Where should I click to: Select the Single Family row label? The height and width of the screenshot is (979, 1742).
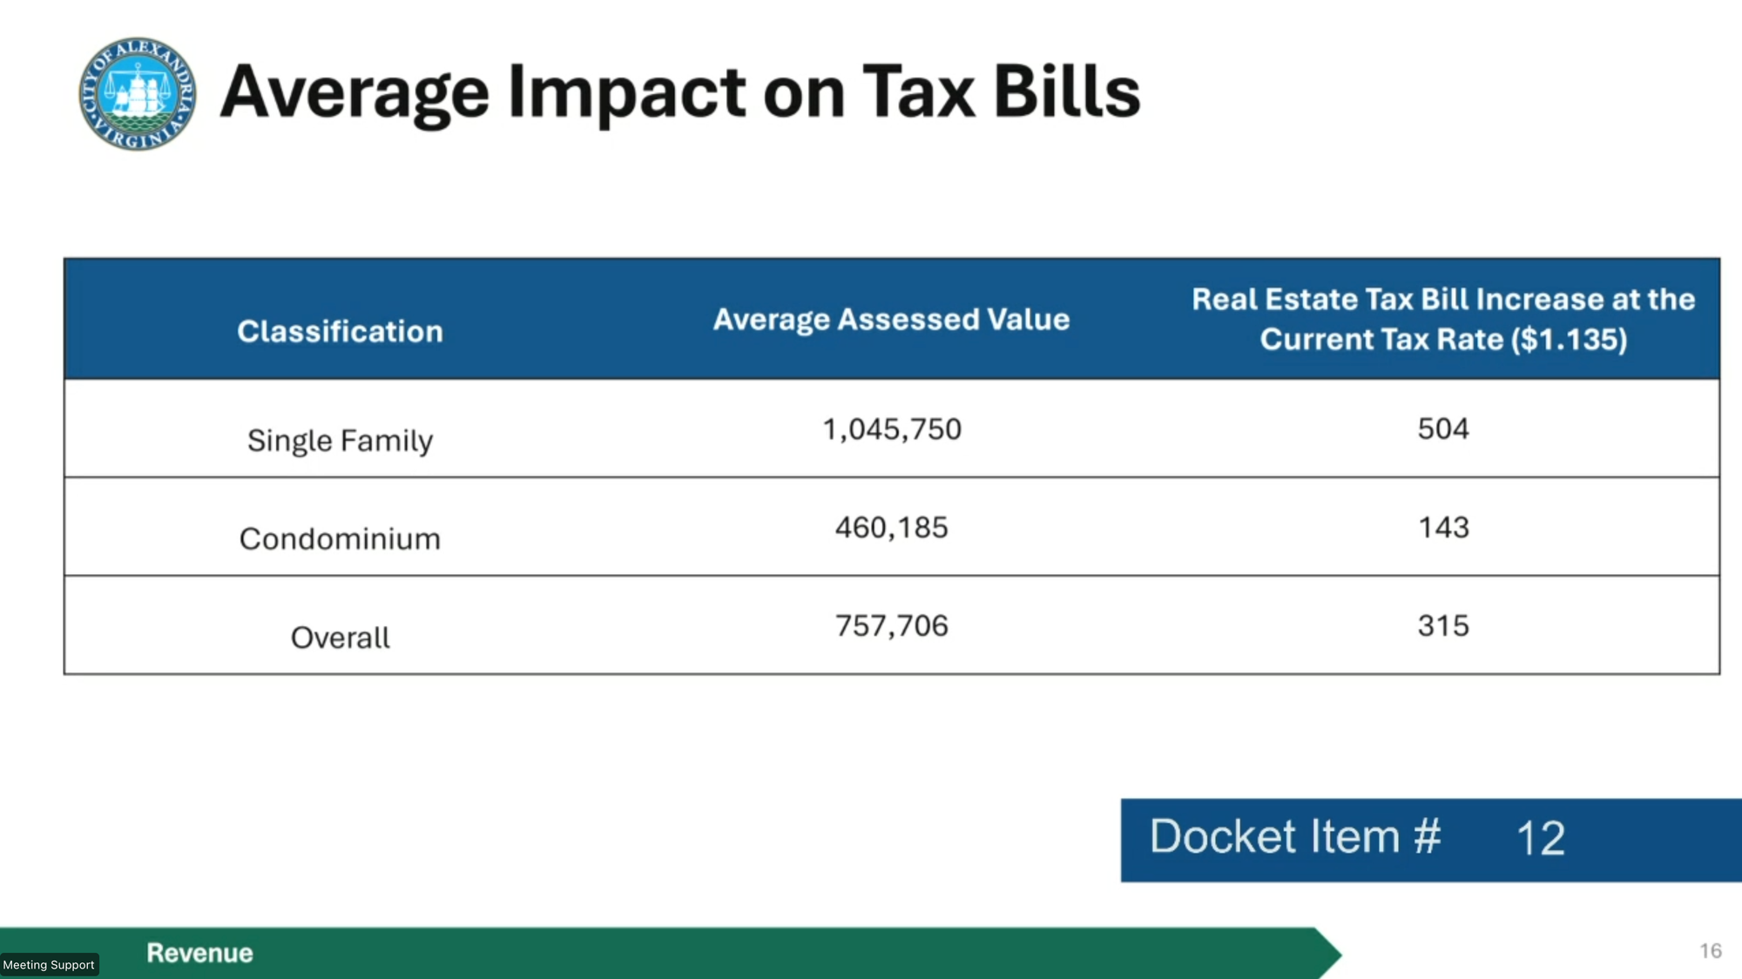click(340, 441)
